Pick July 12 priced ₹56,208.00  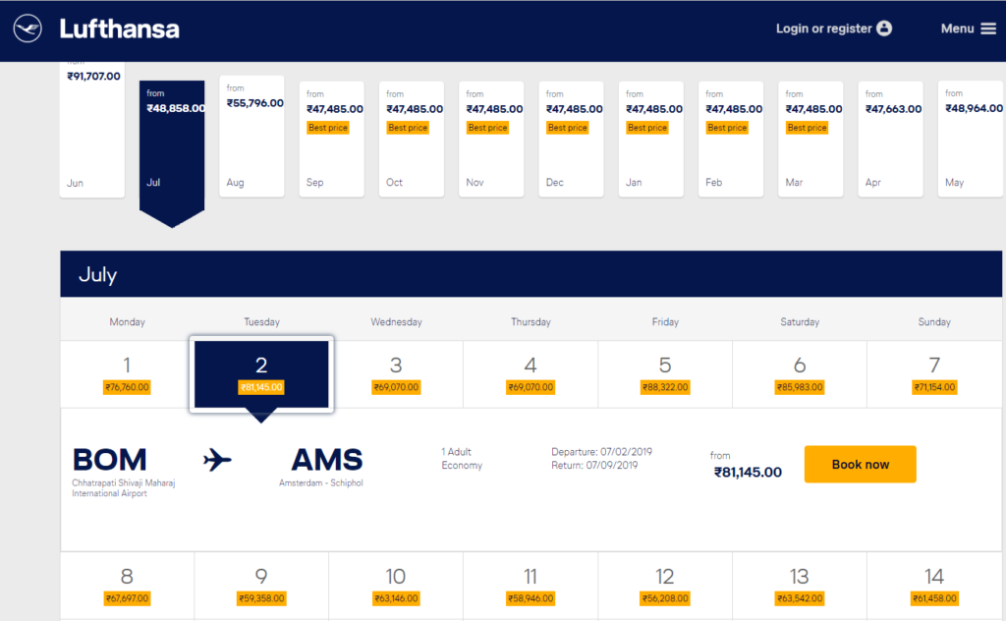coord(665,586)
